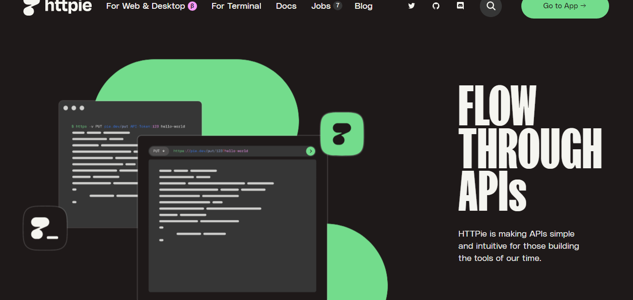This screenshot has height=300, width=633.
Task: Click the desktop app window preview
Action: (x=232, y=220)
